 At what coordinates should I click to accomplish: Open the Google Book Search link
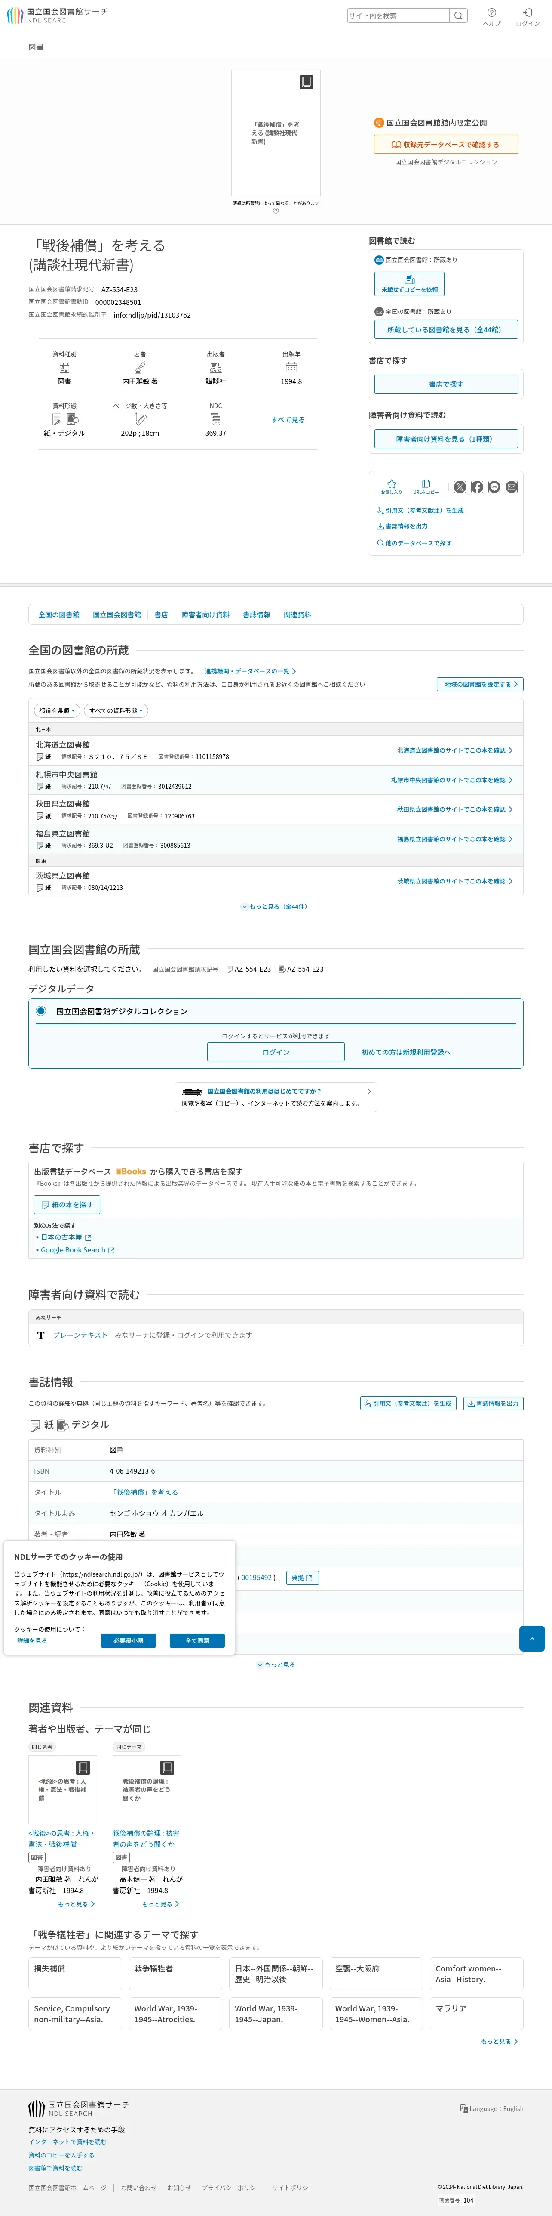[77, 1250]
